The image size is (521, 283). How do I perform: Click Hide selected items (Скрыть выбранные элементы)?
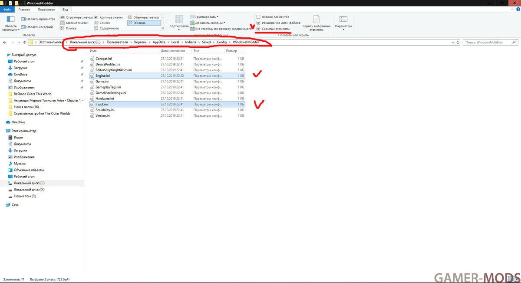tap(317, 23)
